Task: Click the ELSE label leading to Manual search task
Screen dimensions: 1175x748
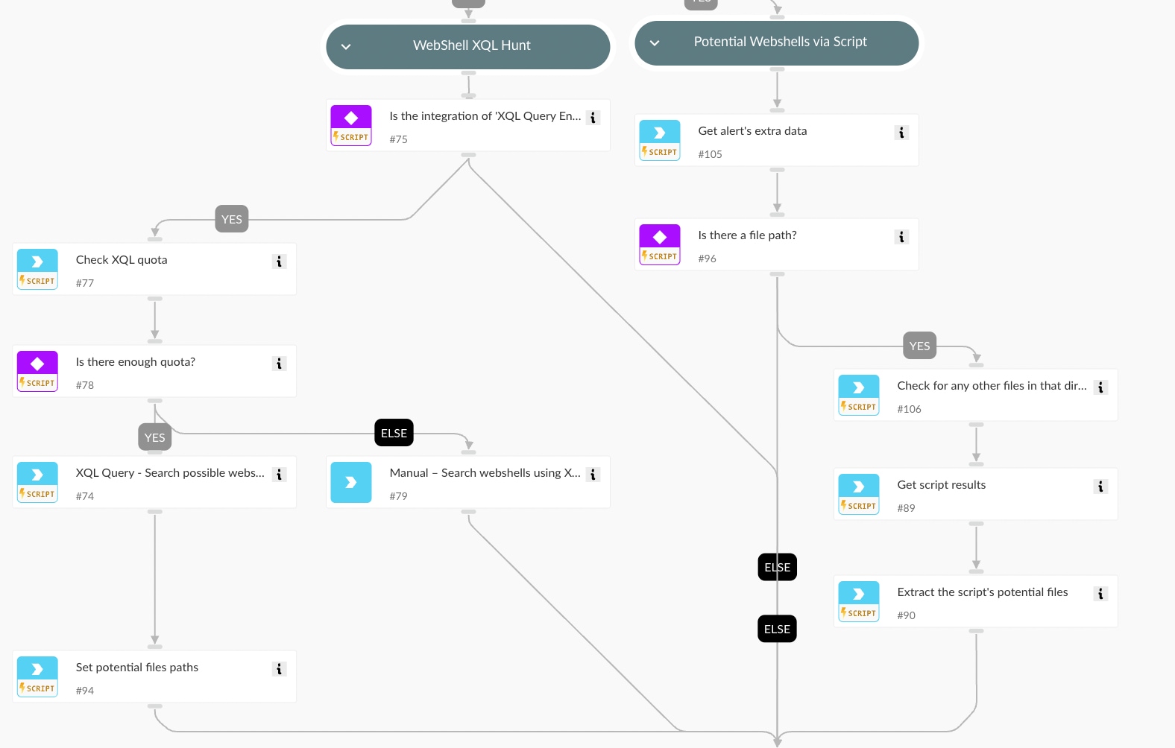Action: (394, 433)
